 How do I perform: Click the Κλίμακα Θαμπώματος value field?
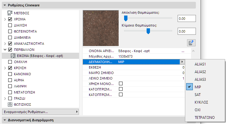(x=187, y=31)
